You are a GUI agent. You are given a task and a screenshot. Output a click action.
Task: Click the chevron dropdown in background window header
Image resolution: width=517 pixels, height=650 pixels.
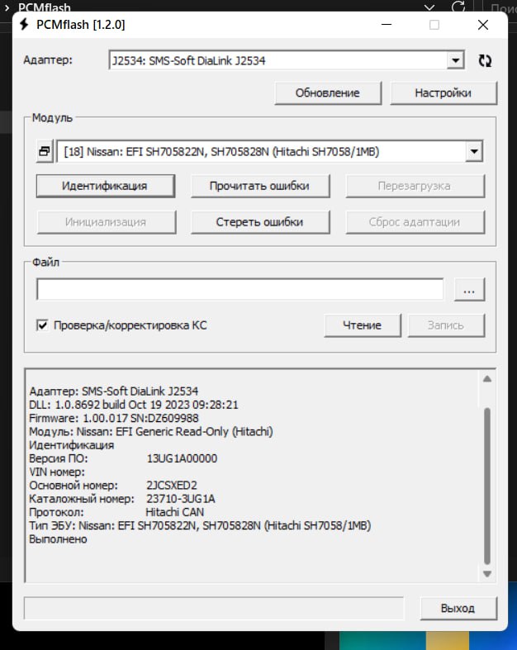point(429,7)
